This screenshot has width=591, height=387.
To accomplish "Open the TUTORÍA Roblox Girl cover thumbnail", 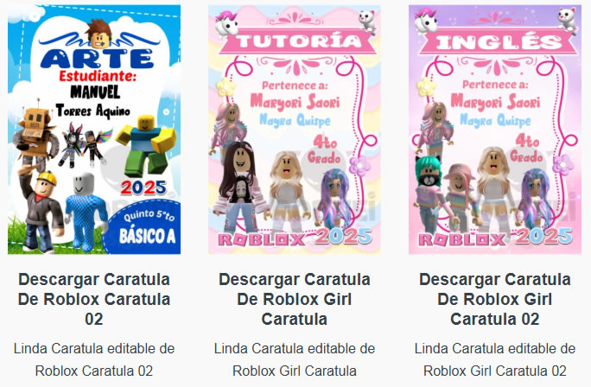I will 295,130.
